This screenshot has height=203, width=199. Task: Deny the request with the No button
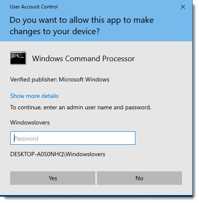coord(139,178)
